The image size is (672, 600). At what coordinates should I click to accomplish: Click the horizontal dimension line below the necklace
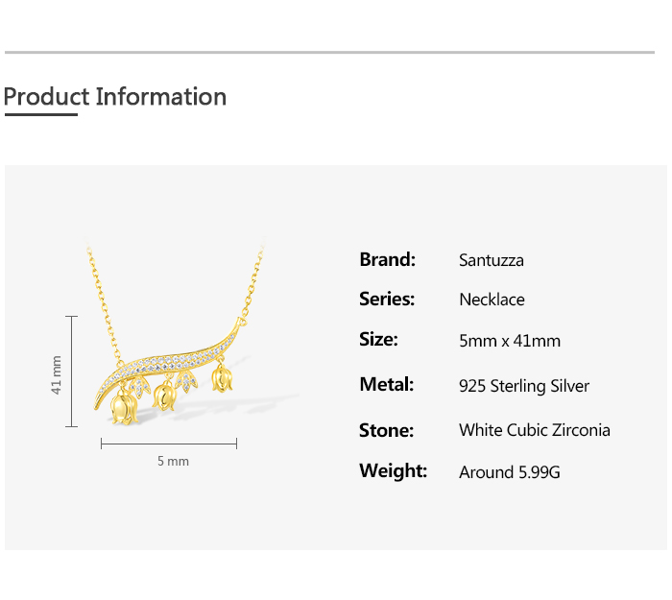[x=169, y=443]
